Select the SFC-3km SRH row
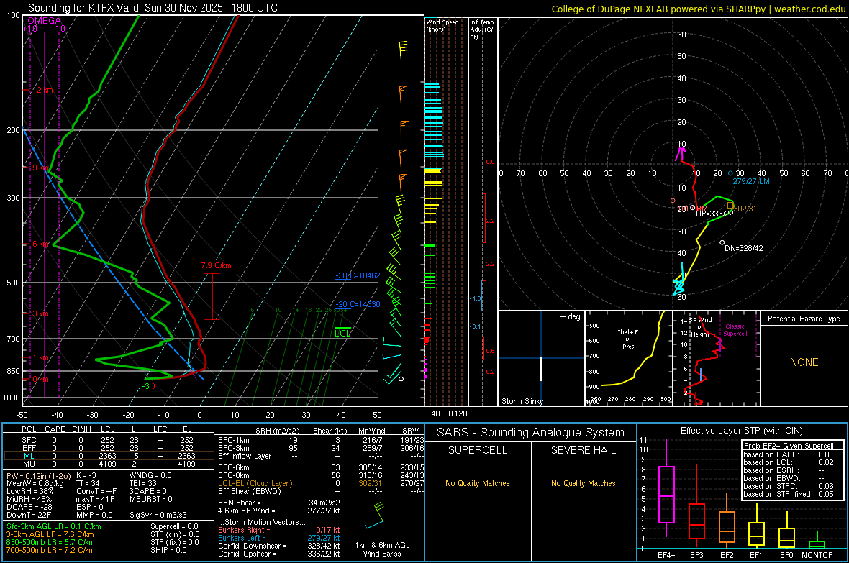This screenshot has width=849, height=563. coord(321,448)
